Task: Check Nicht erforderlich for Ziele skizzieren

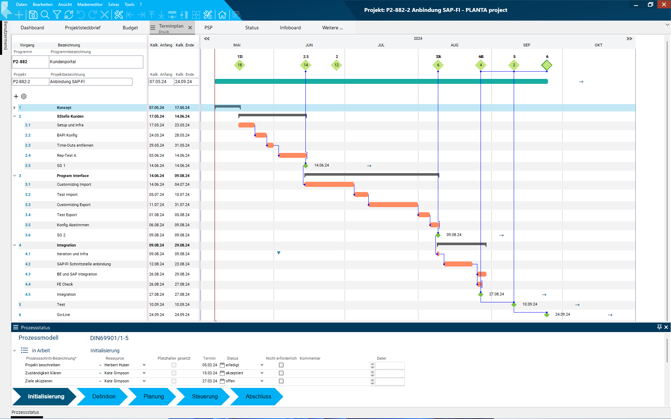Action: tap(281, 381)
